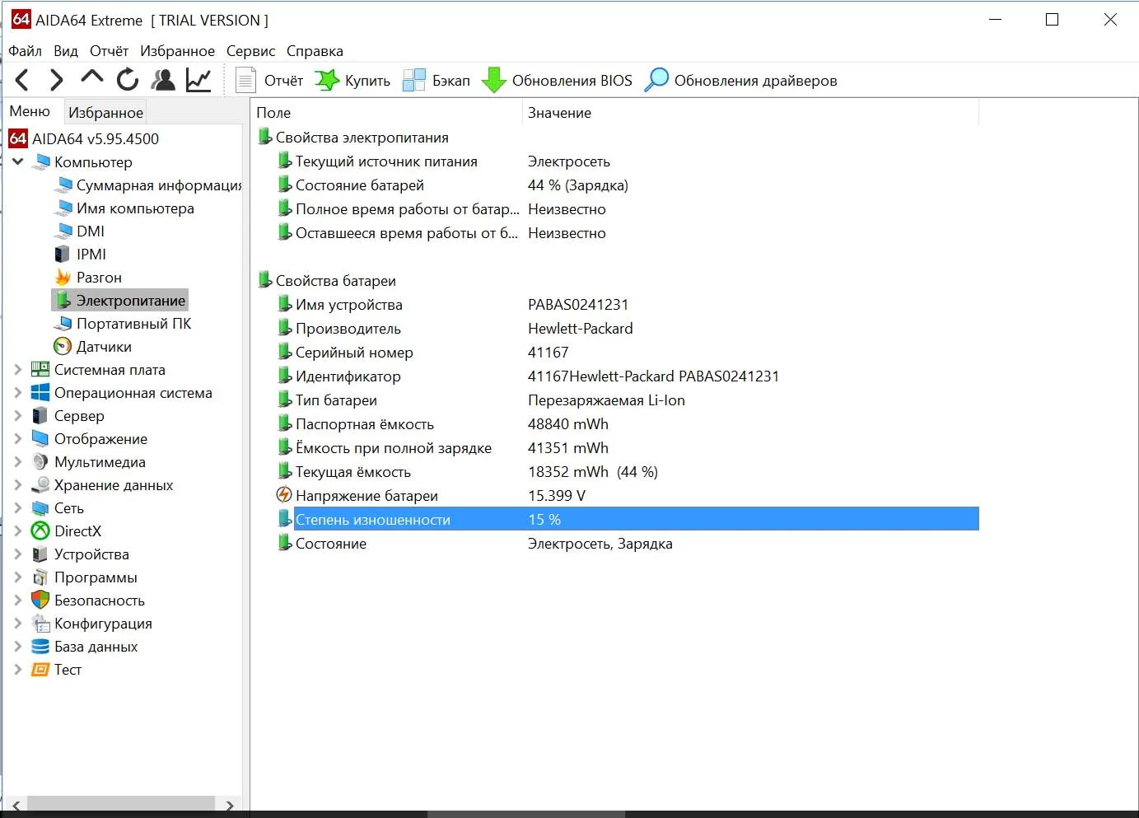Expand the Сервер tree node
This screenshot has height=818, width=1139.
click(x=18, y=415)
